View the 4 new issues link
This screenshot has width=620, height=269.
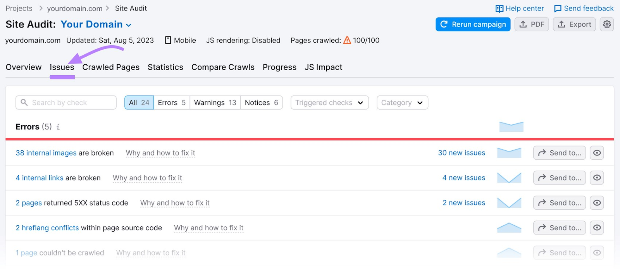(464, 178)
